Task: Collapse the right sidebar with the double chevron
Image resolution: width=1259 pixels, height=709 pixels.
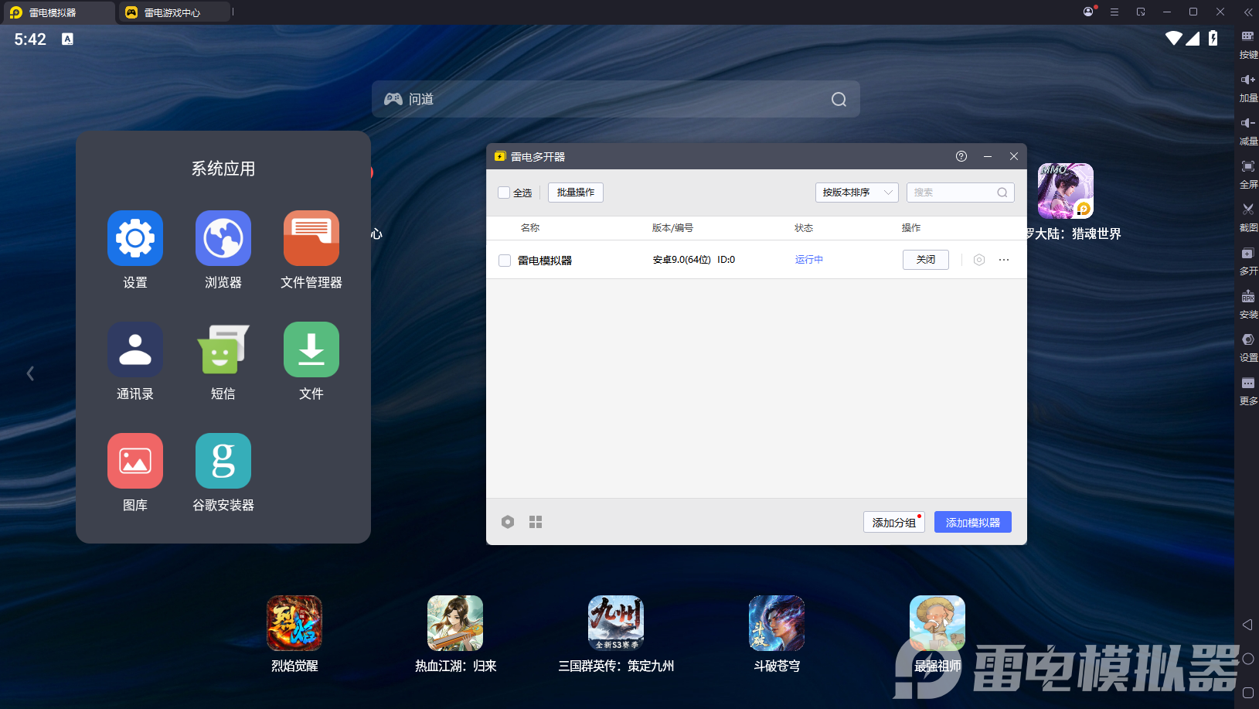Action: (x=1248, y=12)
